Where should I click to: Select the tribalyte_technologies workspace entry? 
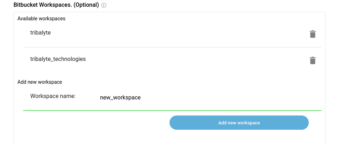pos(58,59)
